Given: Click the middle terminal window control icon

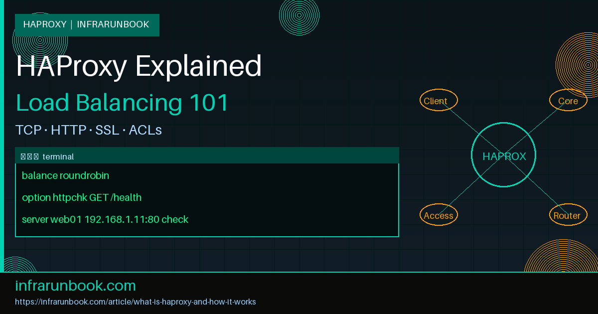Looking at the screenshot, I should pyautogui.click(x=29, y=156).
